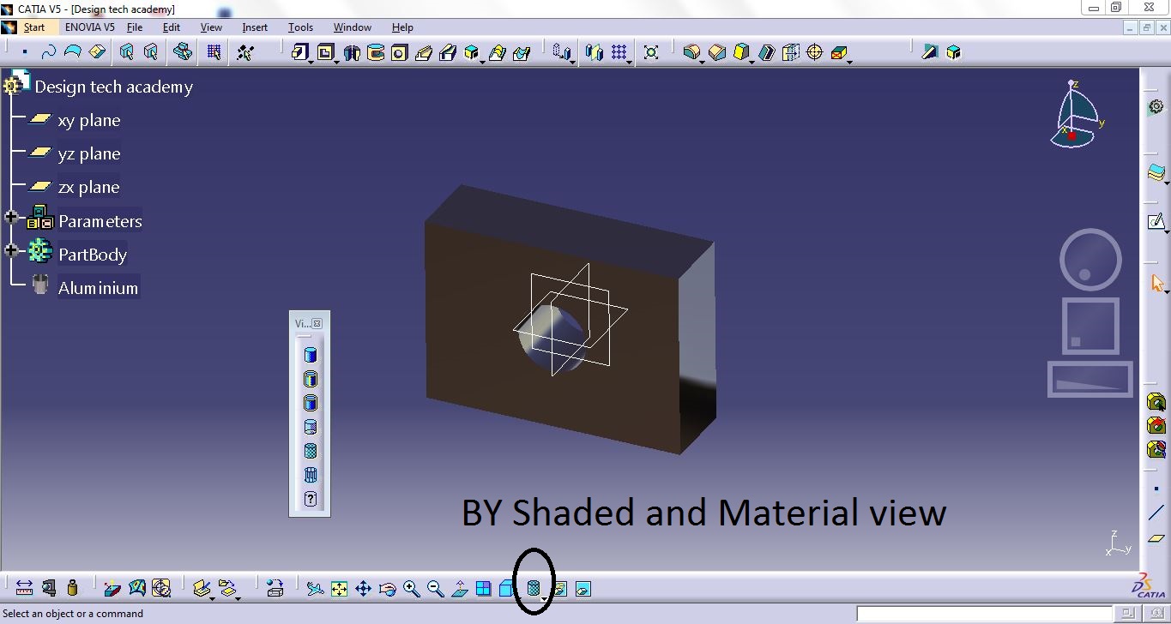Open the Tools menu
Screen dimensions: 1171x624
click(299, 27)
